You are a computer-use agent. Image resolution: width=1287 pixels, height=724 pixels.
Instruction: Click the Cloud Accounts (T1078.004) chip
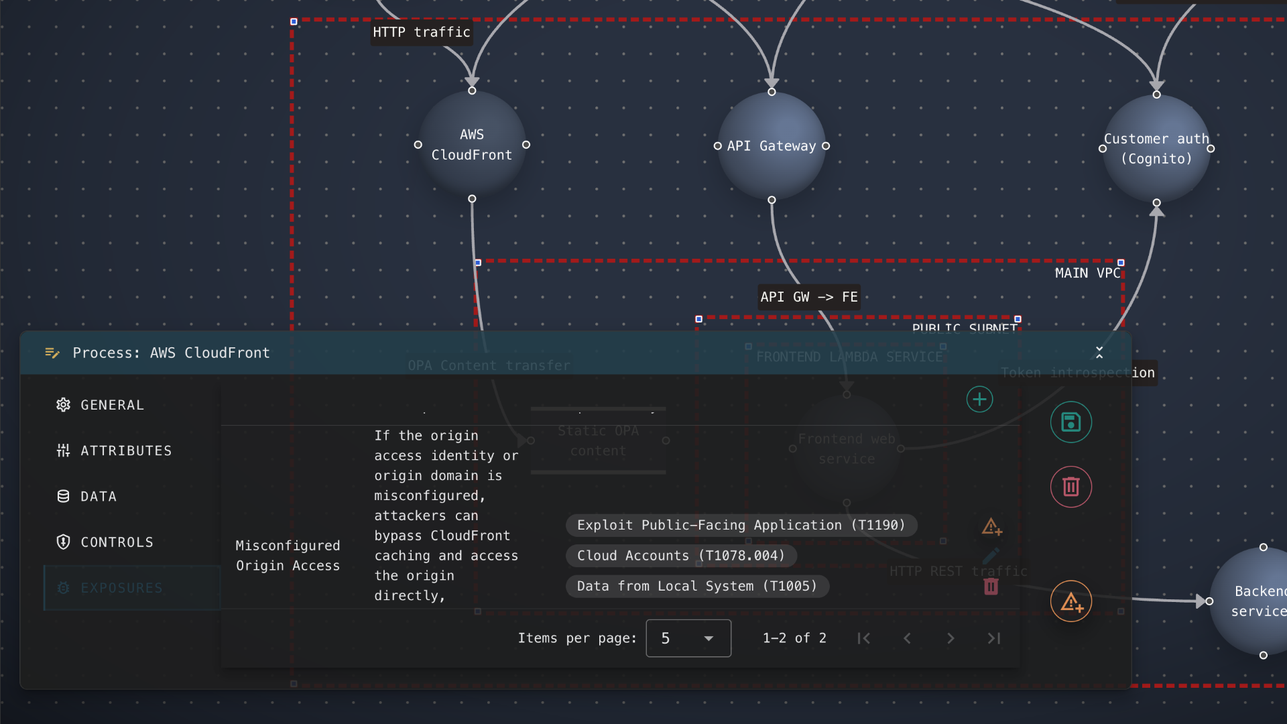(x=680, y=556)
